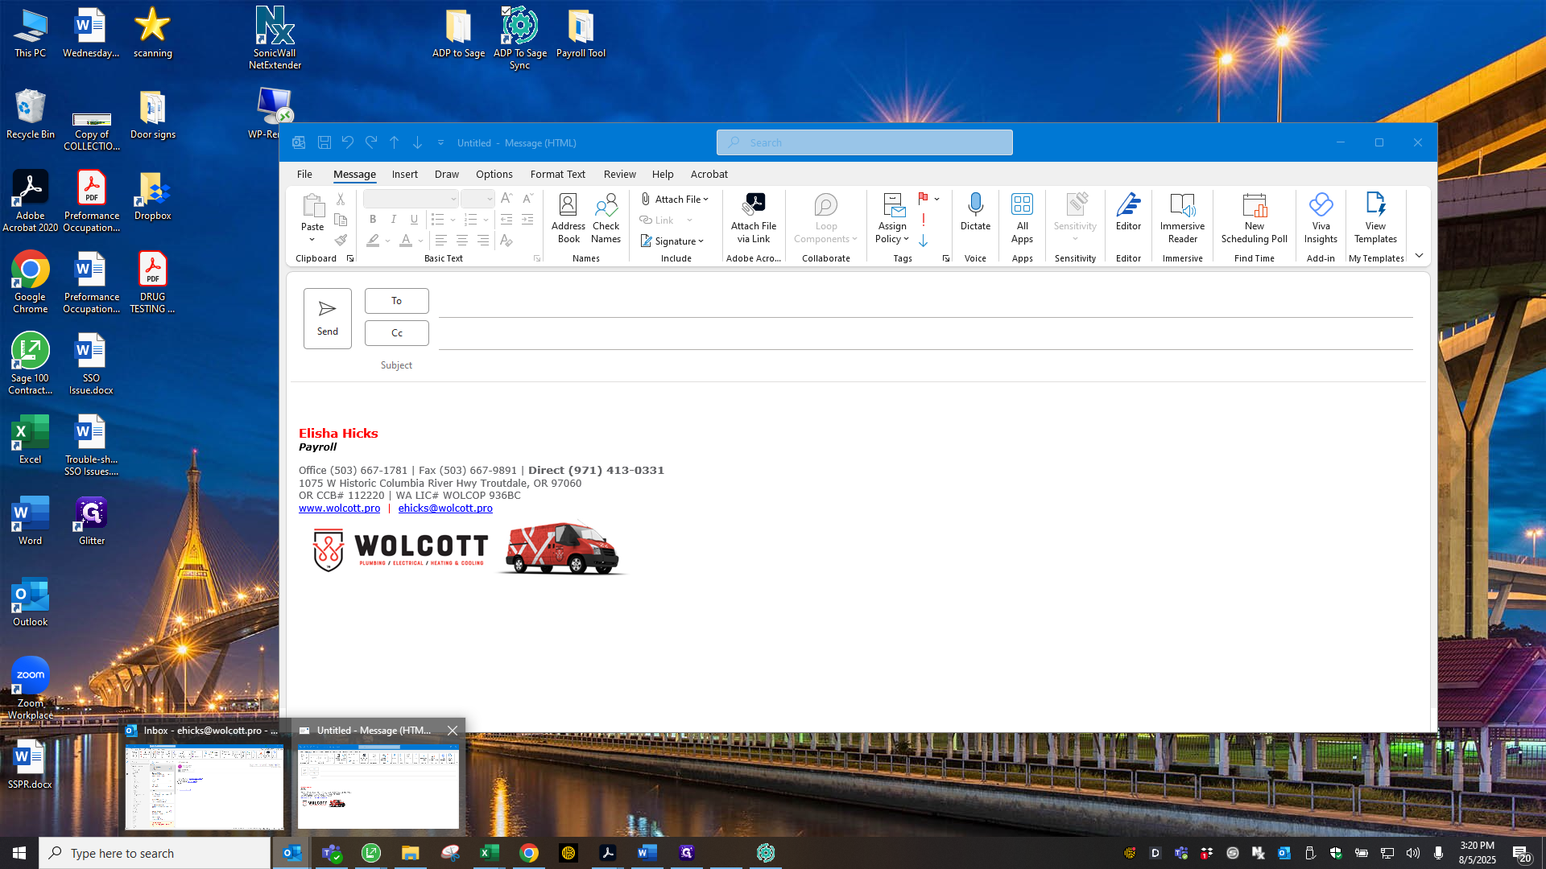The image size is (1546, 869).
Task: Open File Explorer from taskbar
Action: (411, 853)
